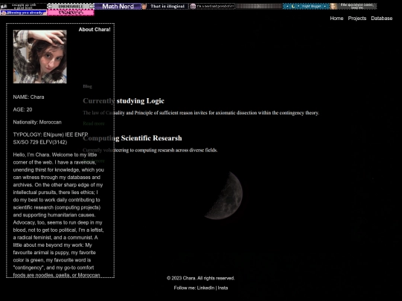
Task: Click the Math Nerd badge
Action: 118,6
